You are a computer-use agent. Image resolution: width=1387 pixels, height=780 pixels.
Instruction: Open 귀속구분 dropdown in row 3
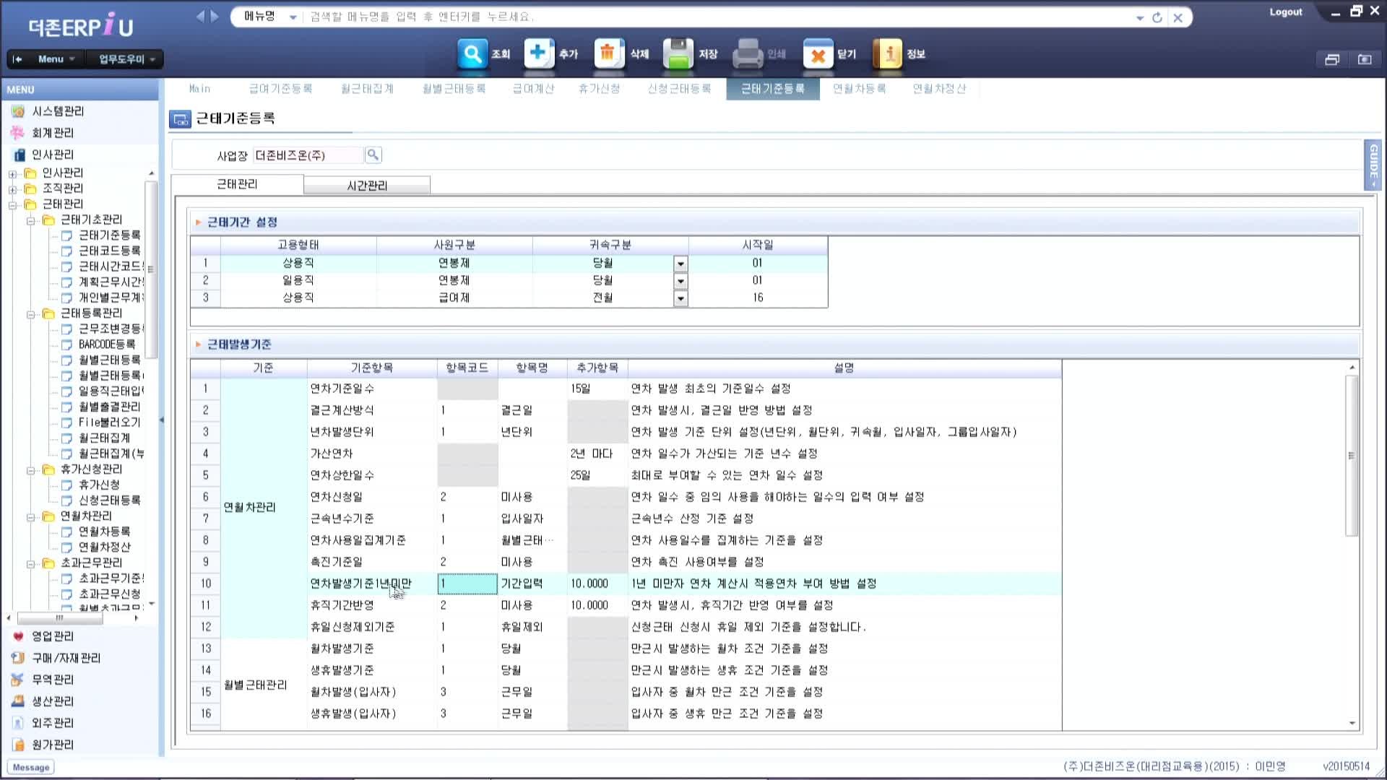coord(680,298)
